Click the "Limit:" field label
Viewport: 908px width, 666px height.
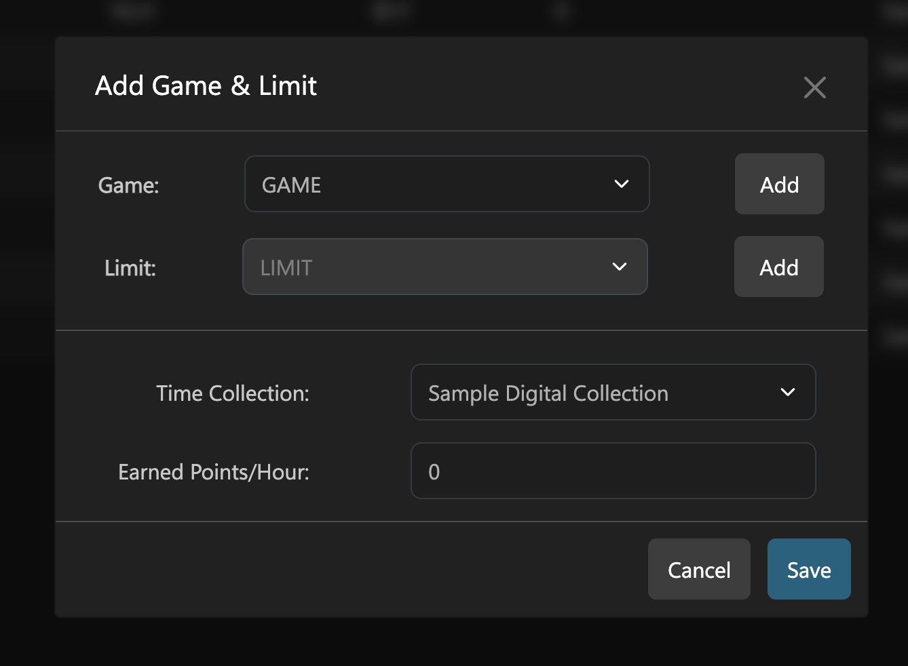click(x=130, y=268)
